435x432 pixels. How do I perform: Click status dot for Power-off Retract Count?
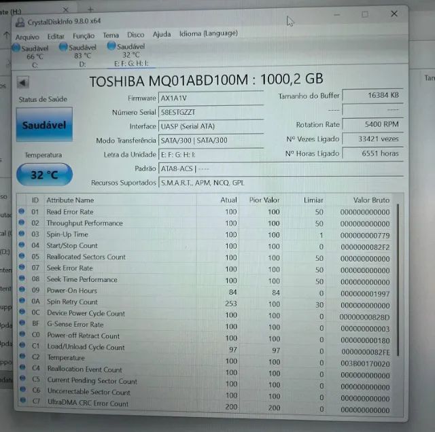[x=22, y=334]
